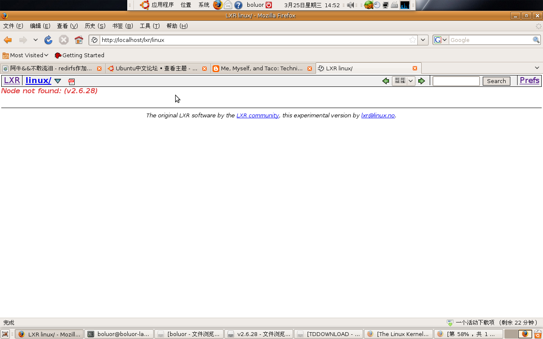Image resolution: width=543 pixels, height=339 pixels.
Task: Switch to v2.6.28 文件浏览 window in taskbar
Action: click(x=259, y=334)
